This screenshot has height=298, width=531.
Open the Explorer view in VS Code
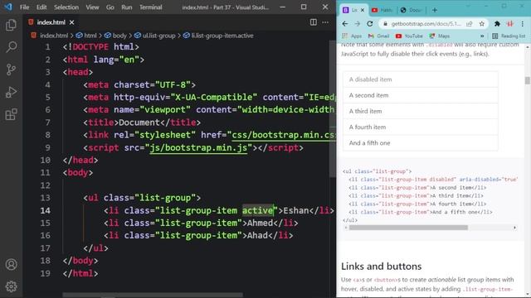11,25
